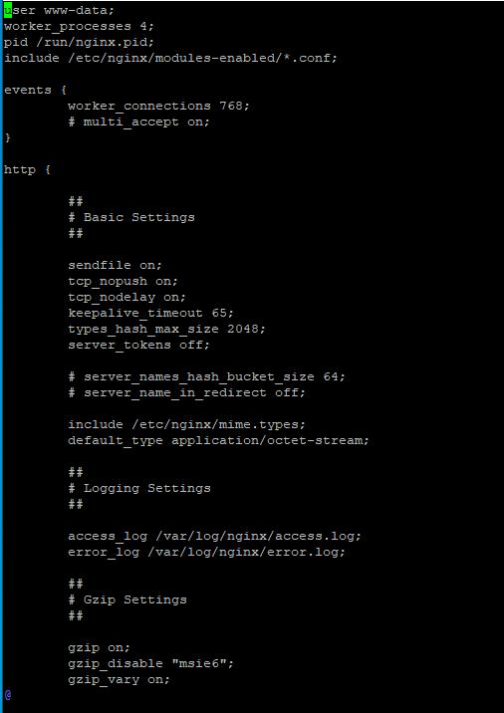Click the http block opening brace line
Screen dimensions: 504x713
tap(27, 169)
